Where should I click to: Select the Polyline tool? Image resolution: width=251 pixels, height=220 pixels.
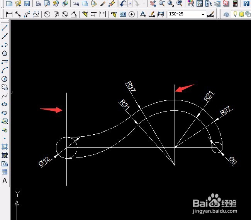tap(5, 45)
